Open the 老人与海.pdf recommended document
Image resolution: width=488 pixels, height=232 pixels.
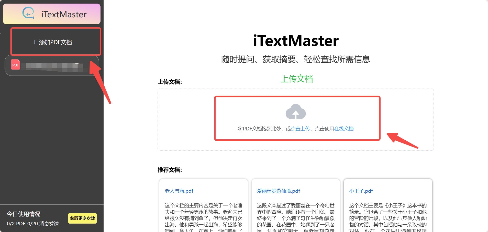(179, 191)
